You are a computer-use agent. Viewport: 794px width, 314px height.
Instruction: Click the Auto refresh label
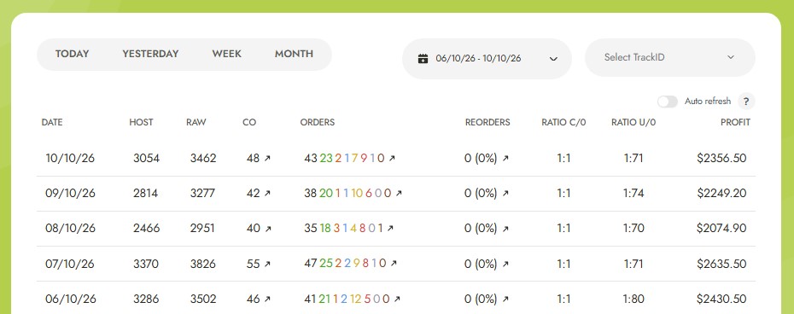[x=708, y=102]
